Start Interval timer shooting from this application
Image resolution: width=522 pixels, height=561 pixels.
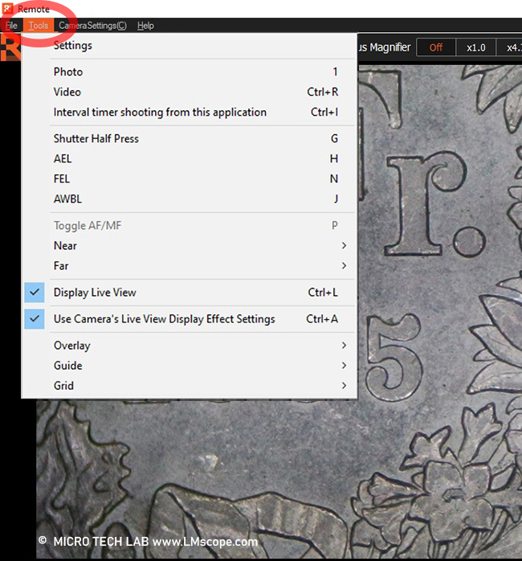pyautogui.click(x=190, y=112)
